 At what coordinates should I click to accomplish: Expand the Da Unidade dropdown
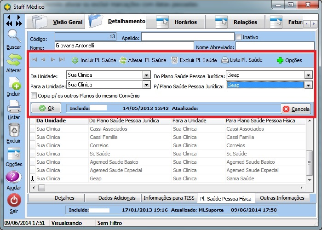point(146,75)
